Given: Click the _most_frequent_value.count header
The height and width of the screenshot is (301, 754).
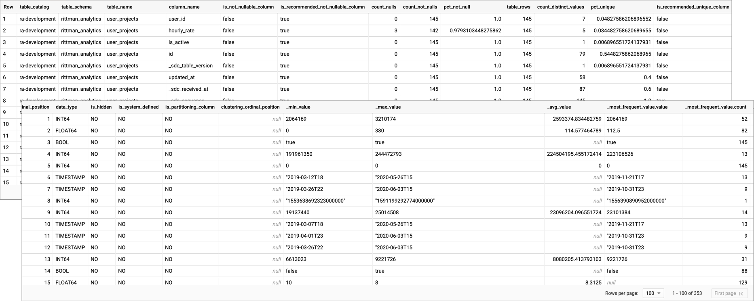Looking at the screenshot, I should click(x=715, y=107).
